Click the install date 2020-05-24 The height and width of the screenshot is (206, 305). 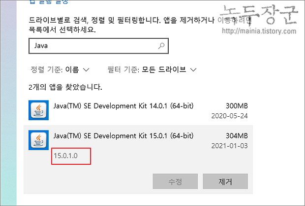230,116
